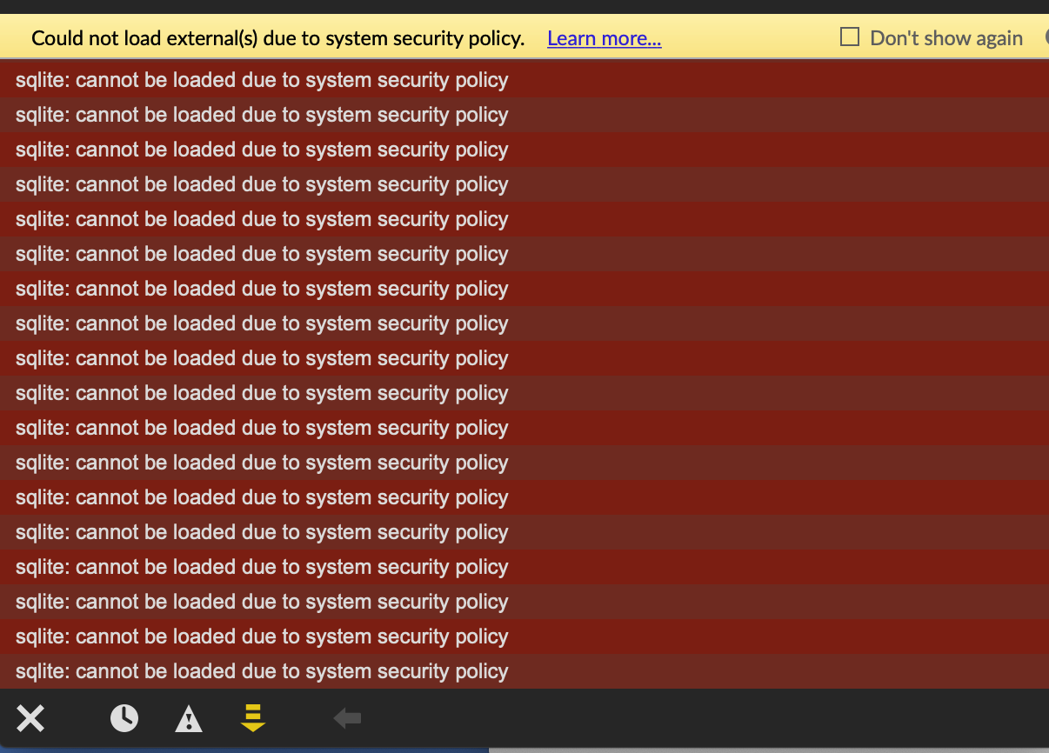Open the "Learn more..." link

605,38
